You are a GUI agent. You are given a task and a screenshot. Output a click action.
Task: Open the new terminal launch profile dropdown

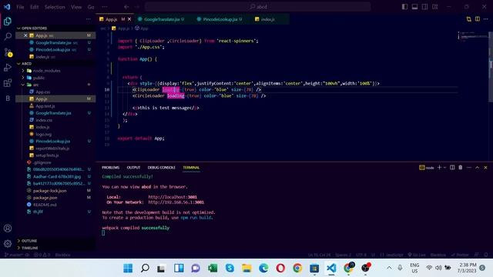(444, 168)
